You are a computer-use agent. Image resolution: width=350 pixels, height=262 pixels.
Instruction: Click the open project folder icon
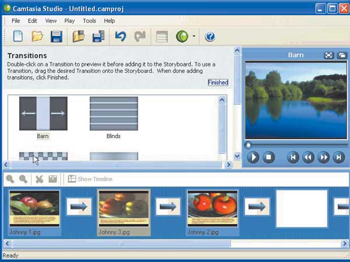[37, 37]
